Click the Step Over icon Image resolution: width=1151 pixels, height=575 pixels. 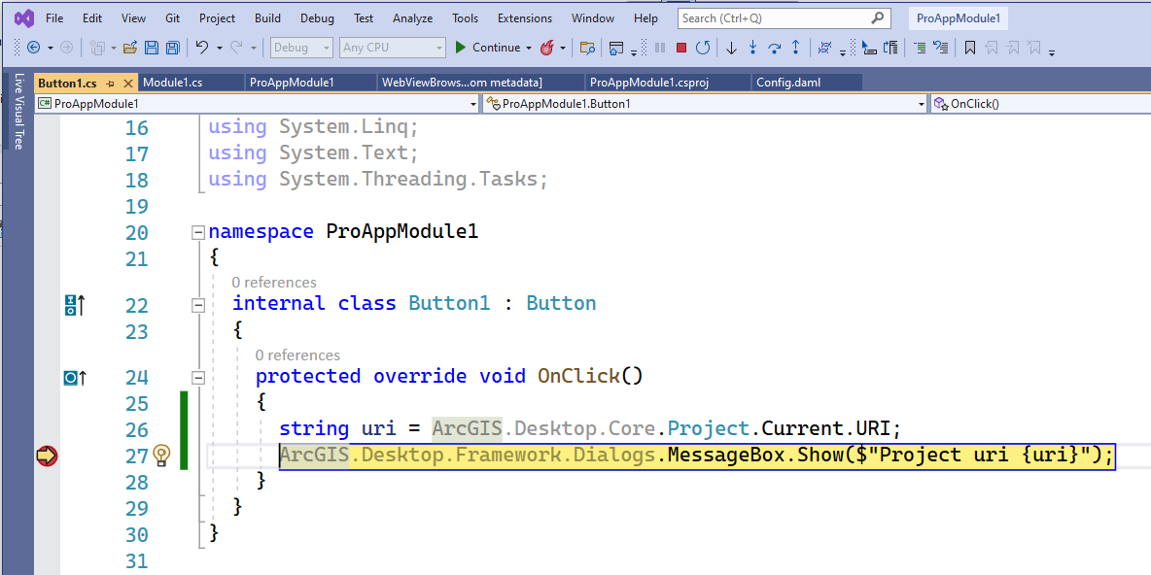coord(774,46)
